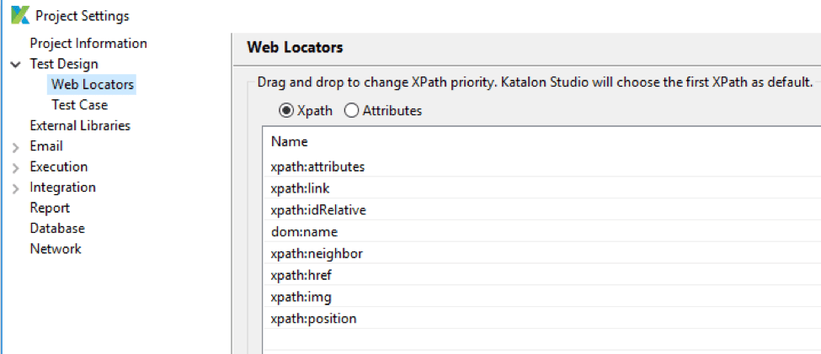Expand the Execution tree node
Viewport: 821px width, 354px height.
[18, 168]
